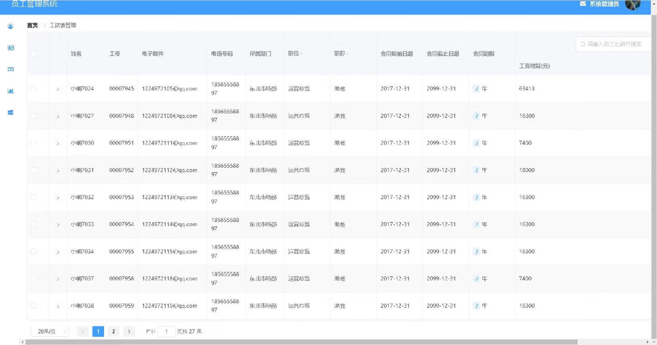The image size is (657, 345).
Task: Open the 20条/页 page size dropdown
Action: pos(50,331)
